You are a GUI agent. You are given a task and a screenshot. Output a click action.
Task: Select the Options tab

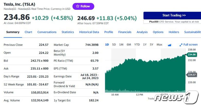[158, 32]
